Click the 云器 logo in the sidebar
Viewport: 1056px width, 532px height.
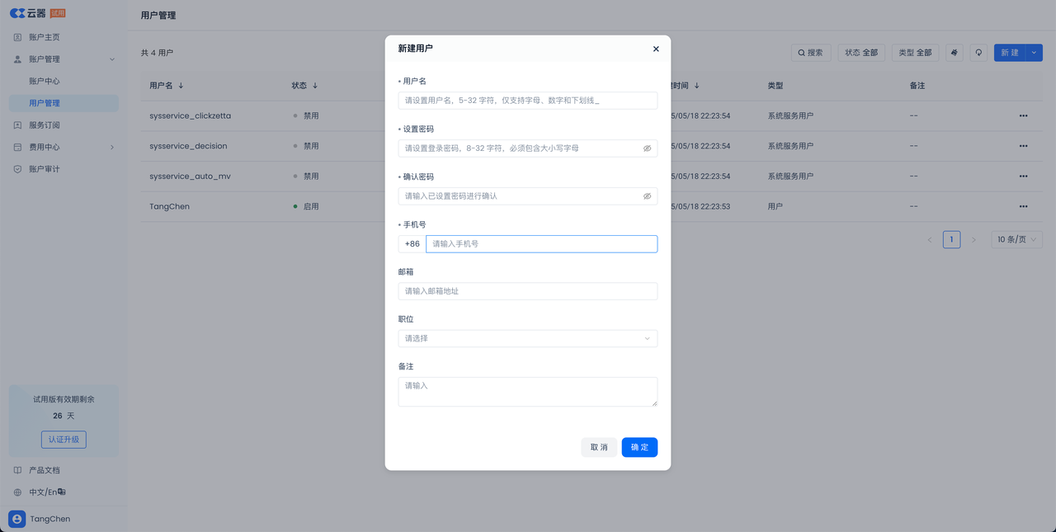pyautogui.click(x=29, y=12)
